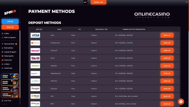Image resolution: width=189 pixels, height=107 pixels.
Task: Click Sign Up in the Neteller row
Action: click(x=167, y=66)
